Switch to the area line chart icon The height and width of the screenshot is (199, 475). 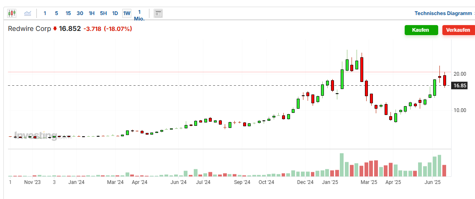28,13
